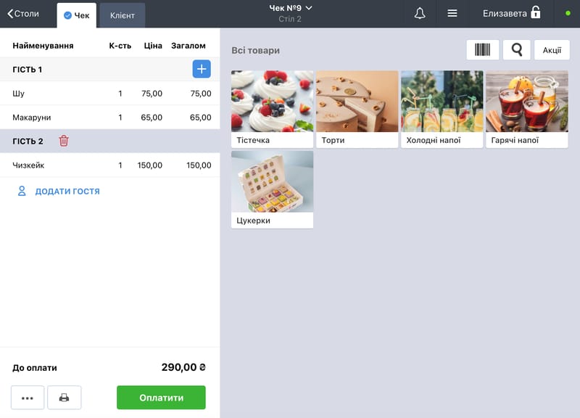The image size is (580, 418).
Task: Select the Чек tab
Action: (77, 15)
